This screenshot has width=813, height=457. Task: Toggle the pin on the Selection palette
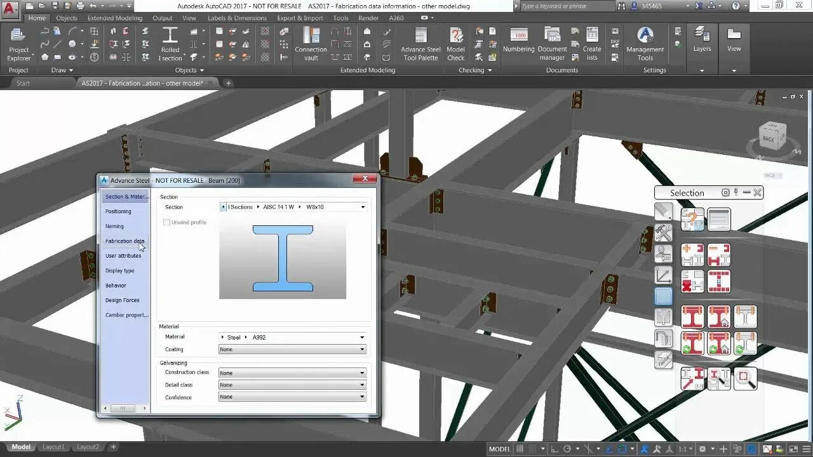coord(736,192)
